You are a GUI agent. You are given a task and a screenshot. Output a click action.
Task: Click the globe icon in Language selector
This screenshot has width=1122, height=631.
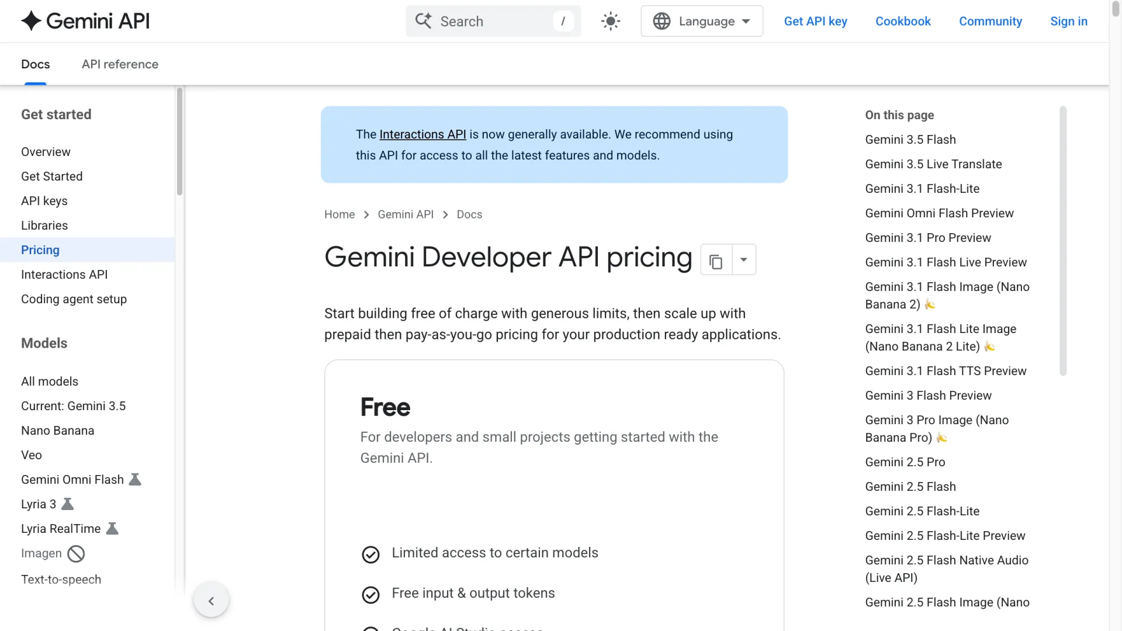pyautogui.click(x=662, y=21)
